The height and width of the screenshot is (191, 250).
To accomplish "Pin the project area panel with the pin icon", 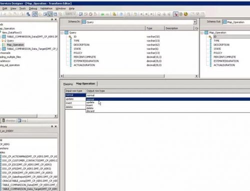I will pyautogui.click(x=52, y=19).
